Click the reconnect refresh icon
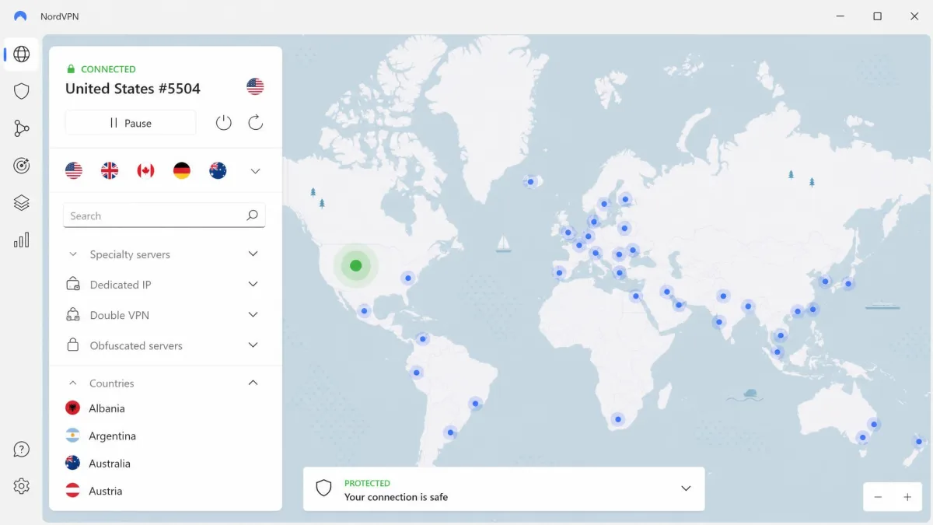The height and width of the screenshot is (525, 933). tap(256, 122)
